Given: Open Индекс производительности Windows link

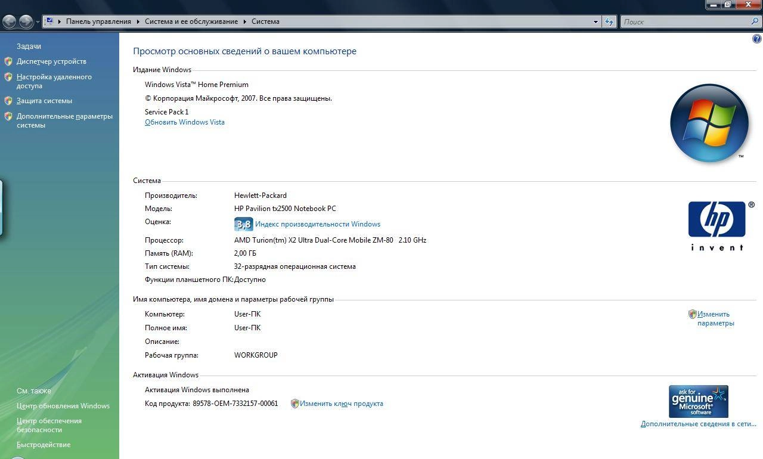Looking at the screenshot, I should (x=318, y=224).
